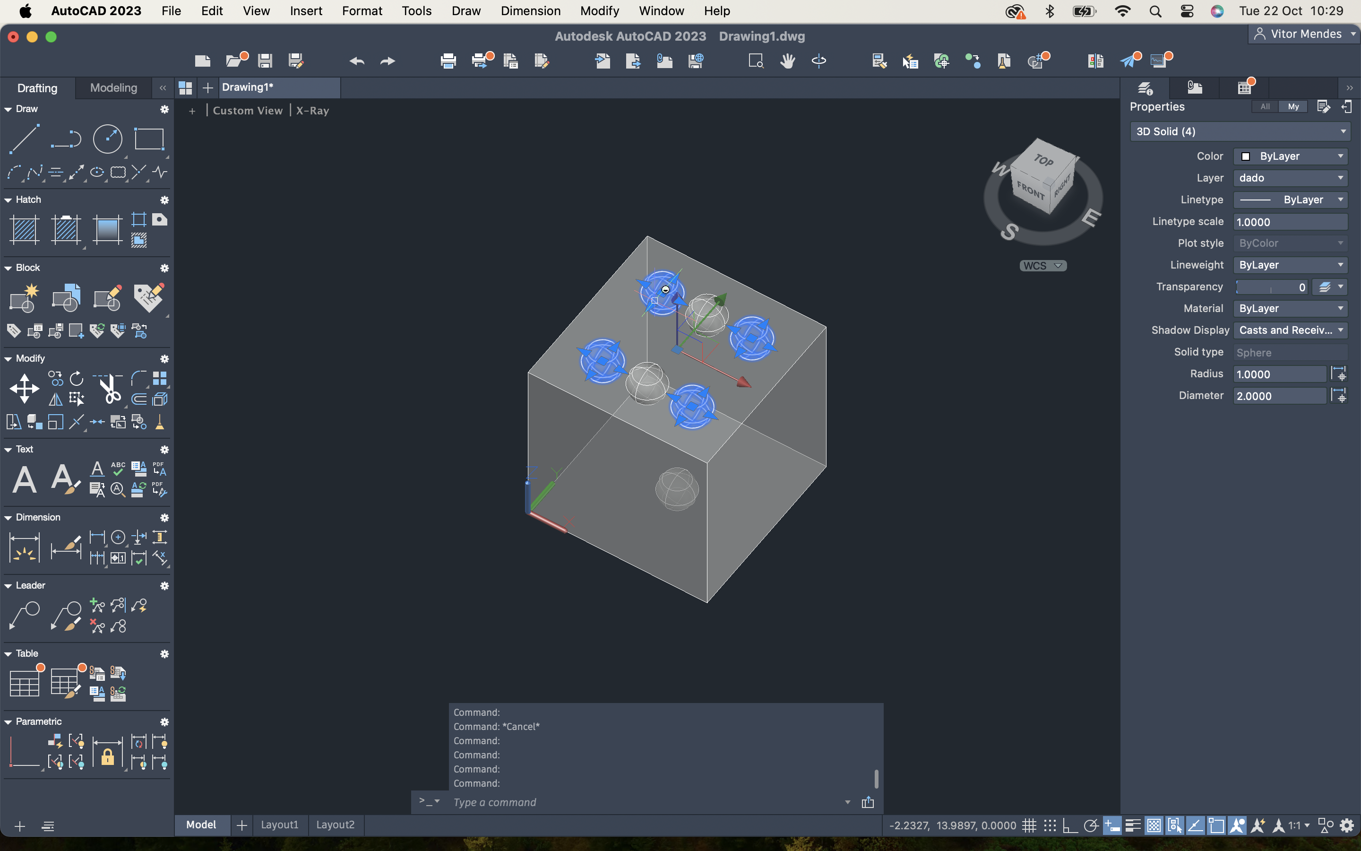Image resolution: width=1361 pixels, height=851 pixels.
Task: Toggle Snap mode in status bar
Action: (1050, 825)
